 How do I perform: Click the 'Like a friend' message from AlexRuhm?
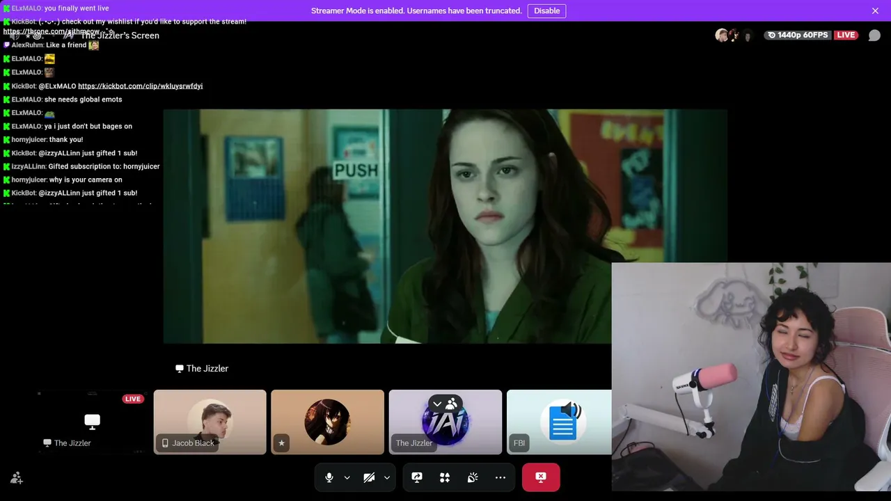tap(66, 45)
